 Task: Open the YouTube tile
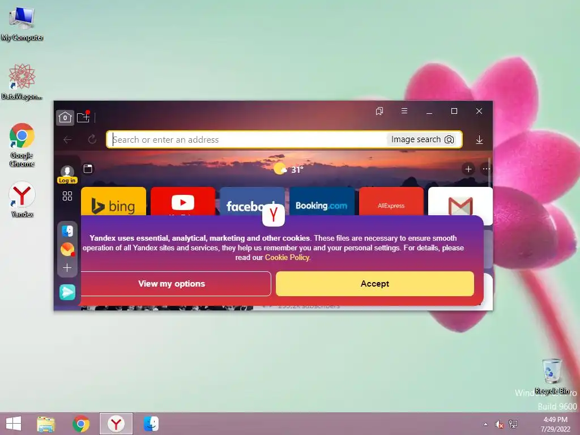click(183, 201)
